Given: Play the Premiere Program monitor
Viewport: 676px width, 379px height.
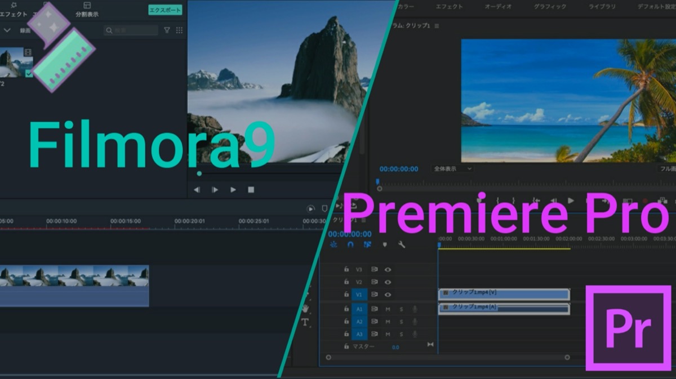Looking at the screenshot, I should point(571,200).
